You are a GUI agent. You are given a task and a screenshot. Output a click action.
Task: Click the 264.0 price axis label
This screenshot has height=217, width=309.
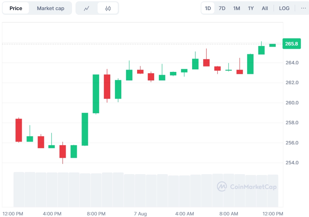point(292,63)
